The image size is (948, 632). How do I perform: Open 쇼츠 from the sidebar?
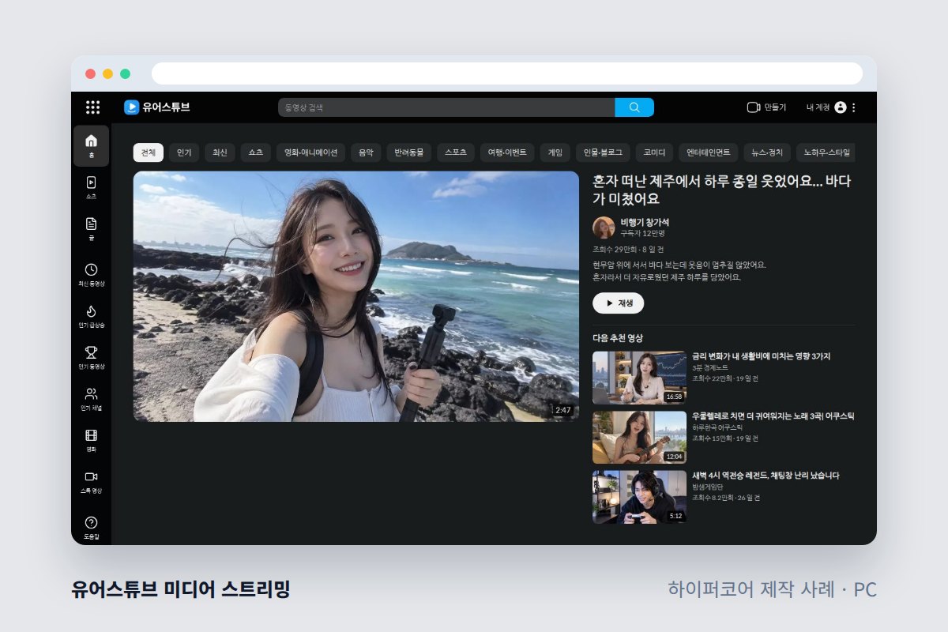[x=91, y=187]
